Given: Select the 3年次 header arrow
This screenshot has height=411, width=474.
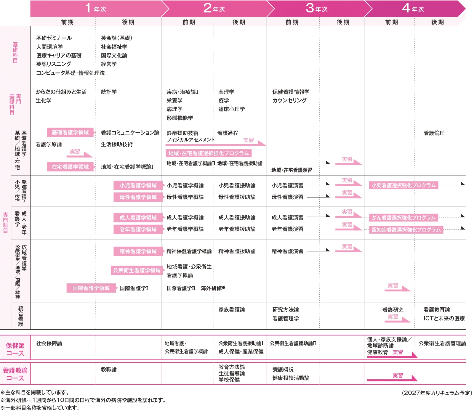Looking at the screenshot, I should pyautogui.click(x=317, y=9).
